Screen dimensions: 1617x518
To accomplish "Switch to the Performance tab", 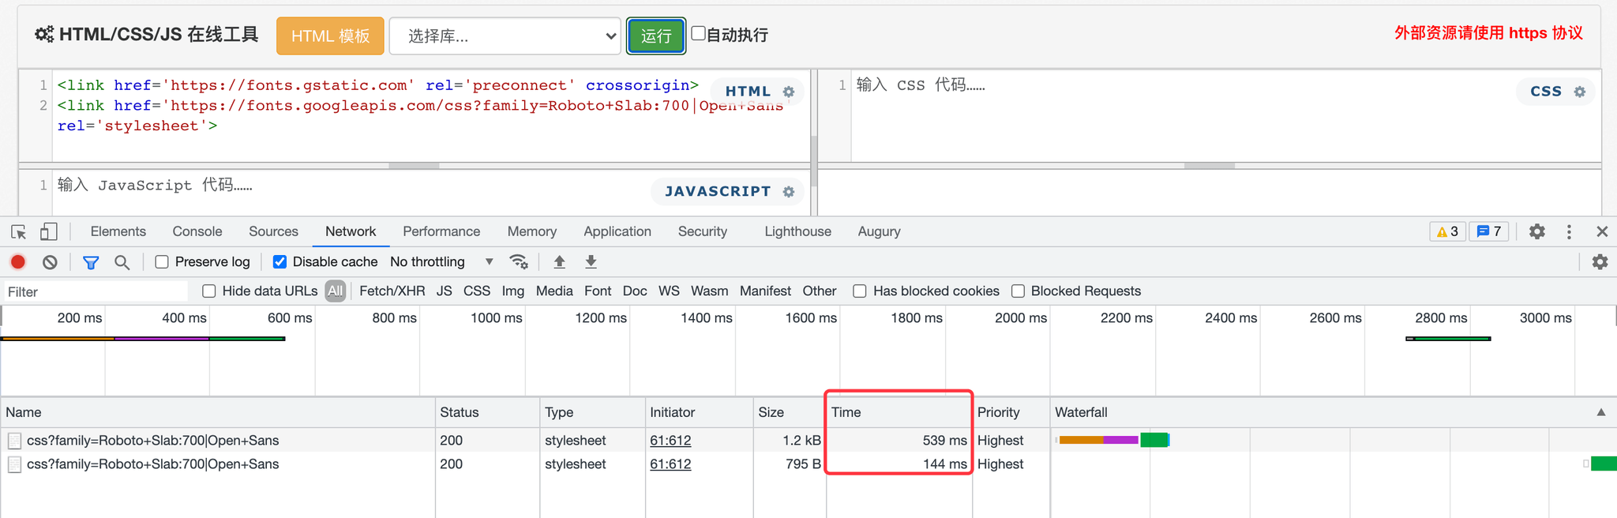I will pyautogui.click(x=441, y=231).
